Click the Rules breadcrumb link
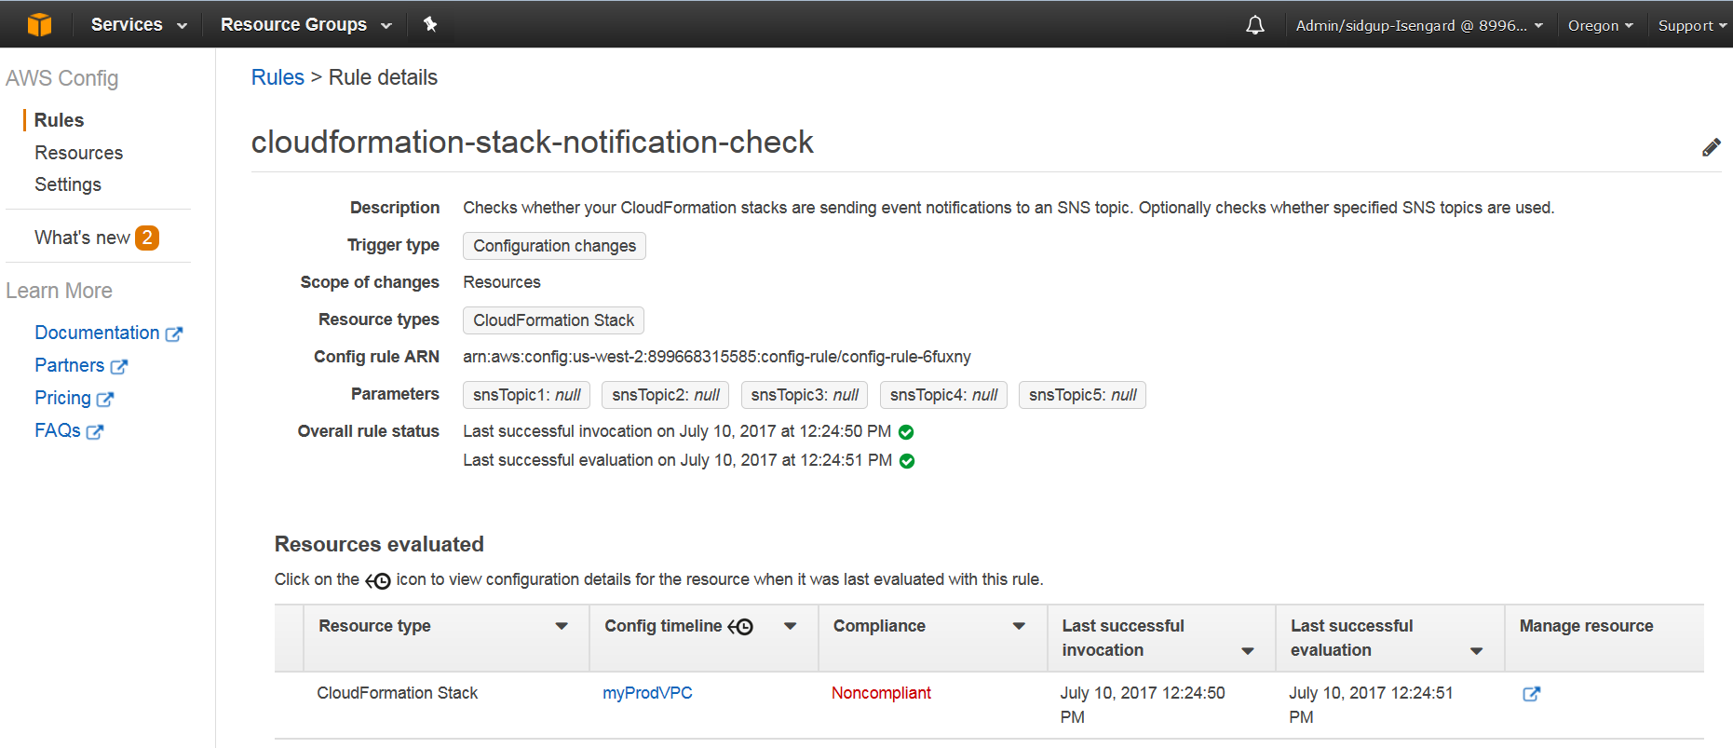1733x748 pixels. coord(278,77)
